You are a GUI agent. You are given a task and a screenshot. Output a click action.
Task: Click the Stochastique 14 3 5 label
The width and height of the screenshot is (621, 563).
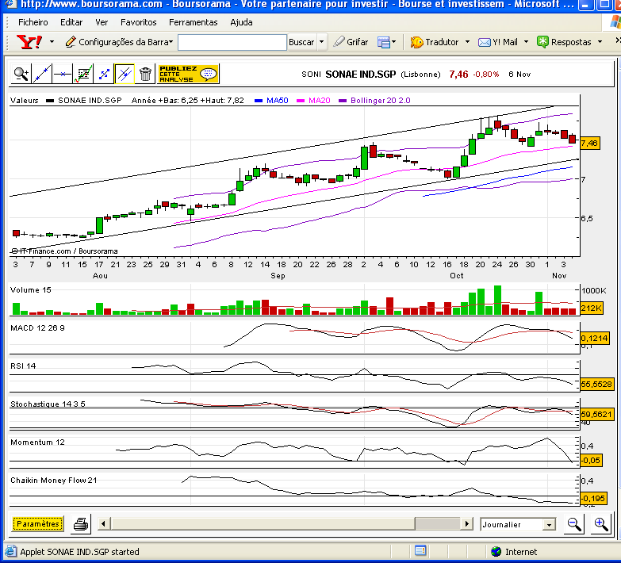point(48,404)
